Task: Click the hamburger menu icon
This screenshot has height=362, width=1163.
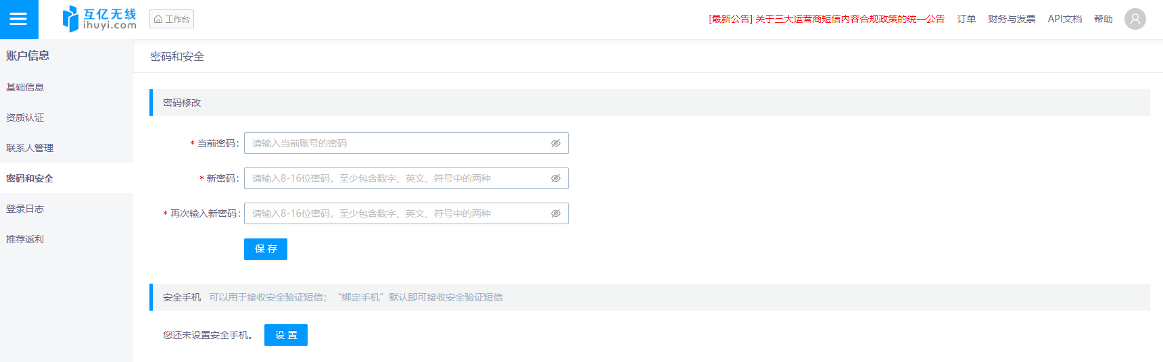Action: click(19, 19)
